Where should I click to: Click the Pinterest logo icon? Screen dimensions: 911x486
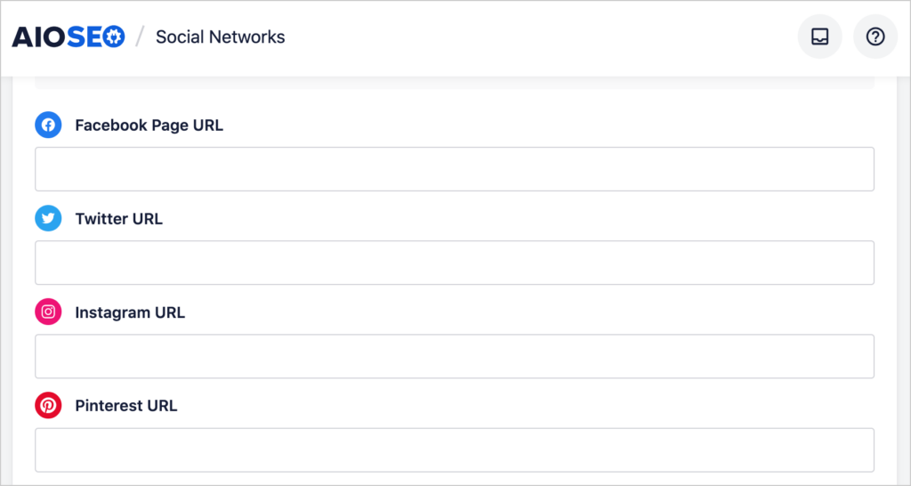pos(48,405)
